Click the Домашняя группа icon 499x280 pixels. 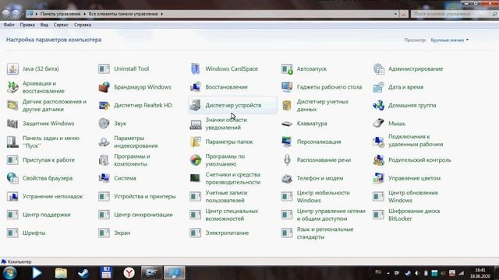coord(378,105)
